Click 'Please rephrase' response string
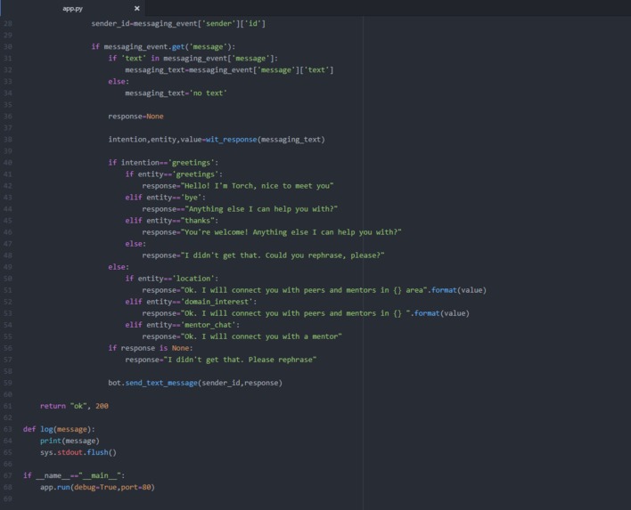This screenshot has height=510, width=631. pos(240,360)
